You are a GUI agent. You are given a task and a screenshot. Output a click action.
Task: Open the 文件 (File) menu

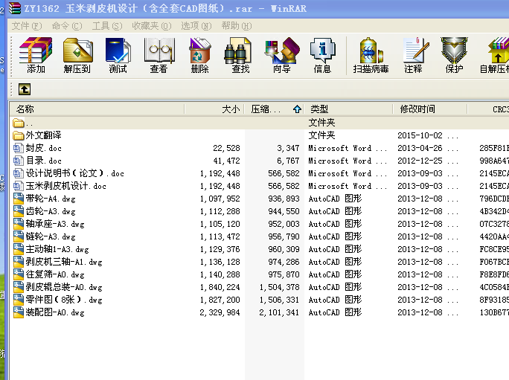pyautogui.click(x=26, y=25)
